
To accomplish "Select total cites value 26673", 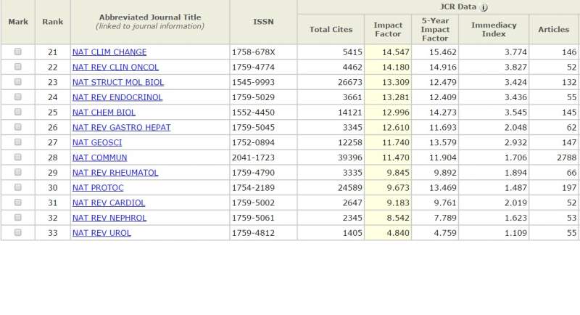I will [350, 82].
